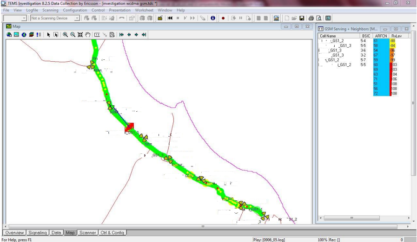Viewport: 417px width, 242px height.
Task: Select the Zoom In tool on map toolbar
Action: (65, 34)
